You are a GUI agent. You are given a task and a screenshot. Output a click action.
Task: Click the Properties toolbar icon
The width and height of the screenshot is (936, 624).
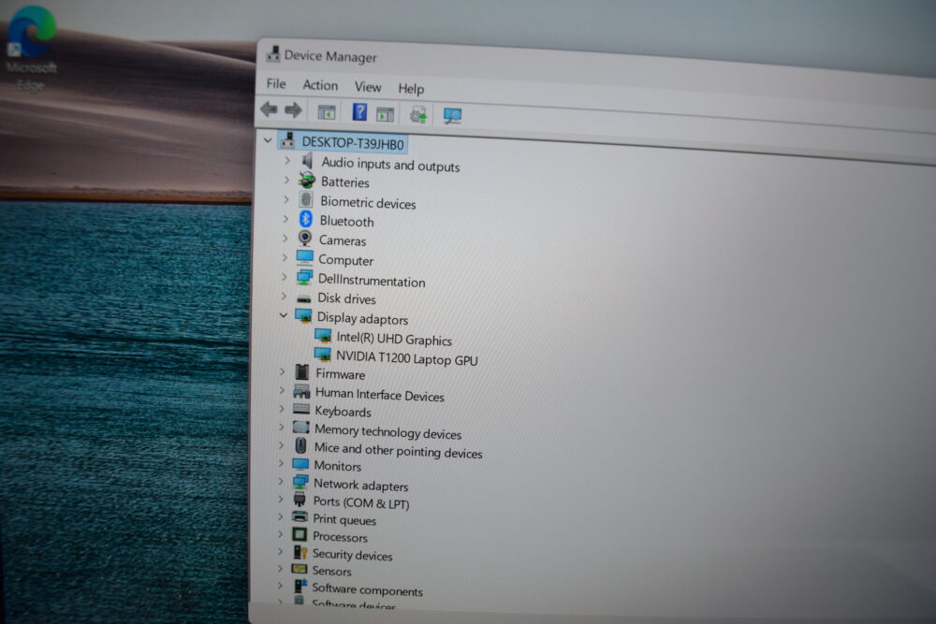[x=385, y=114]
